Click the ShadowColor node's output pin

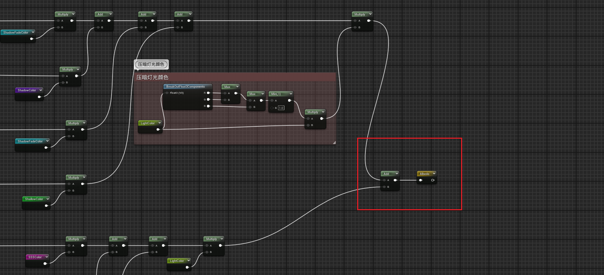pos(39,97)
